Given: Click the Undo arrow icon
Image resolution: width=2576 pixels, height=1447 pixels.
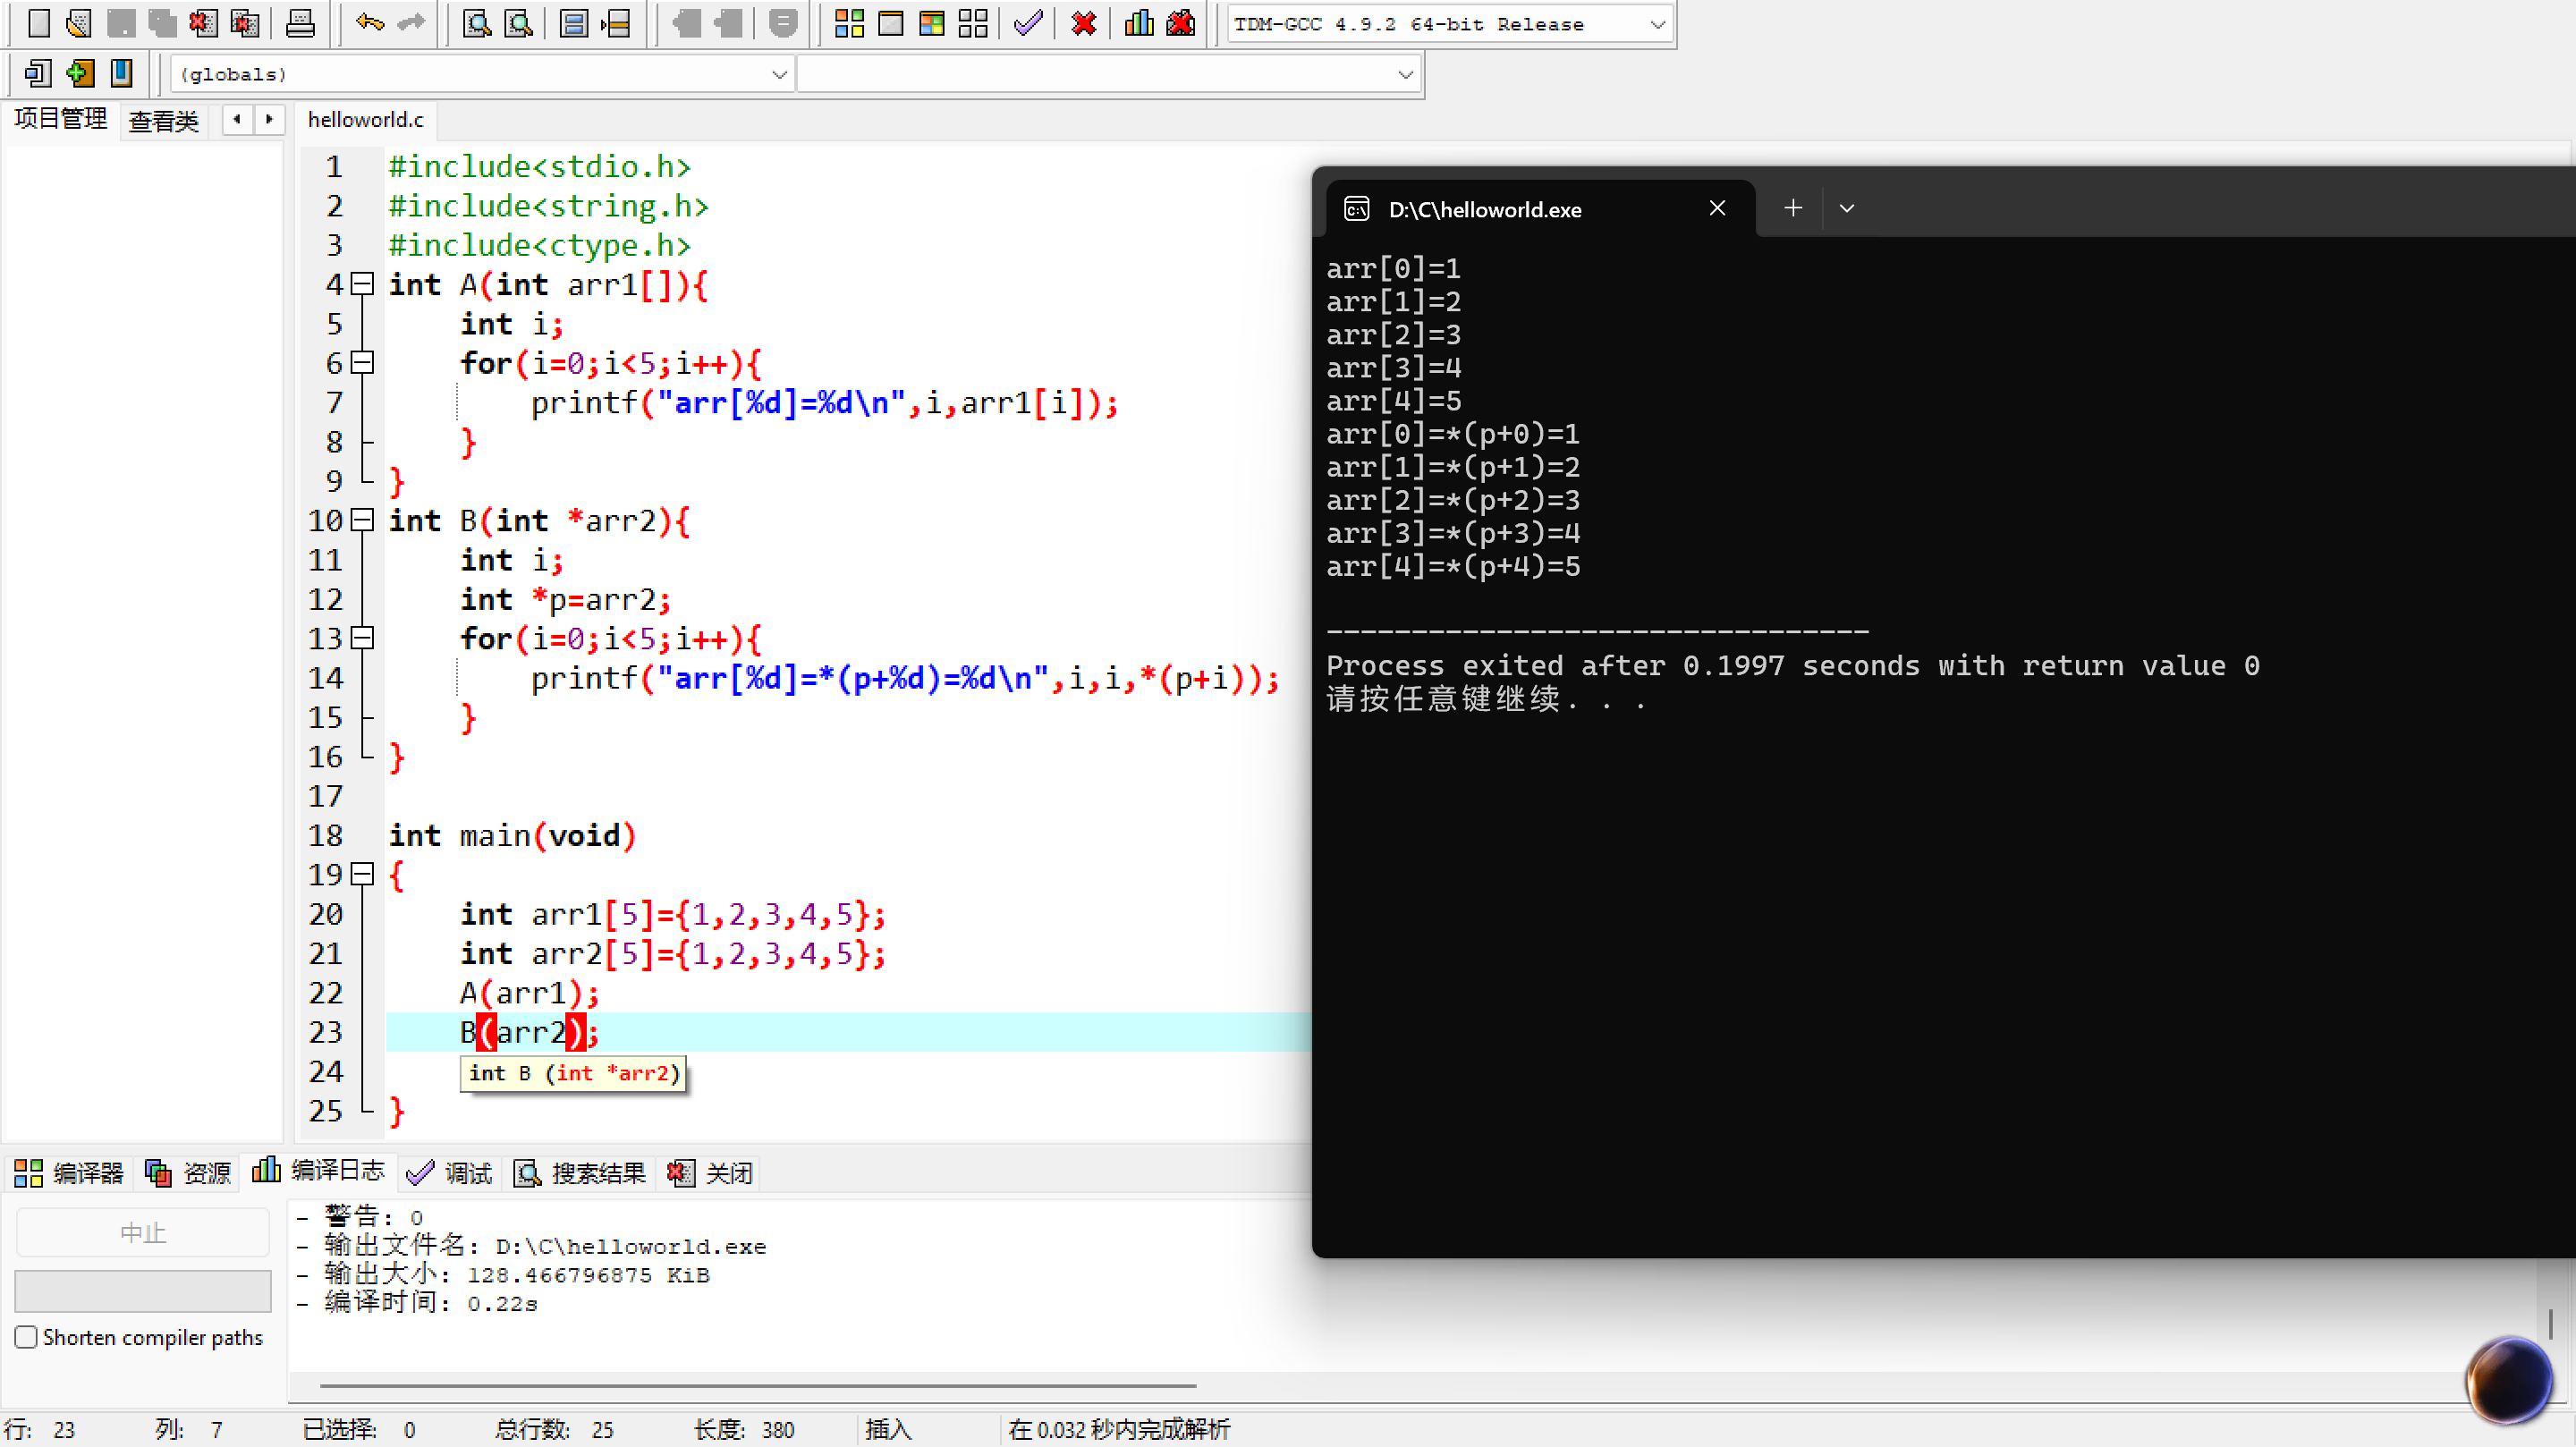Looking at the screenshot, I should pyautogui.click(x=369, y=22).
